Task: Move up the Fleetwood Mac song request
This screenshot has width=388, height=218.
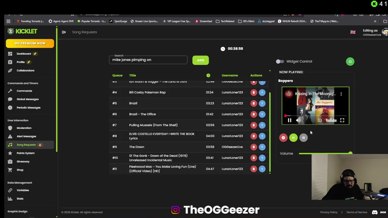Action: pos(262,169)
